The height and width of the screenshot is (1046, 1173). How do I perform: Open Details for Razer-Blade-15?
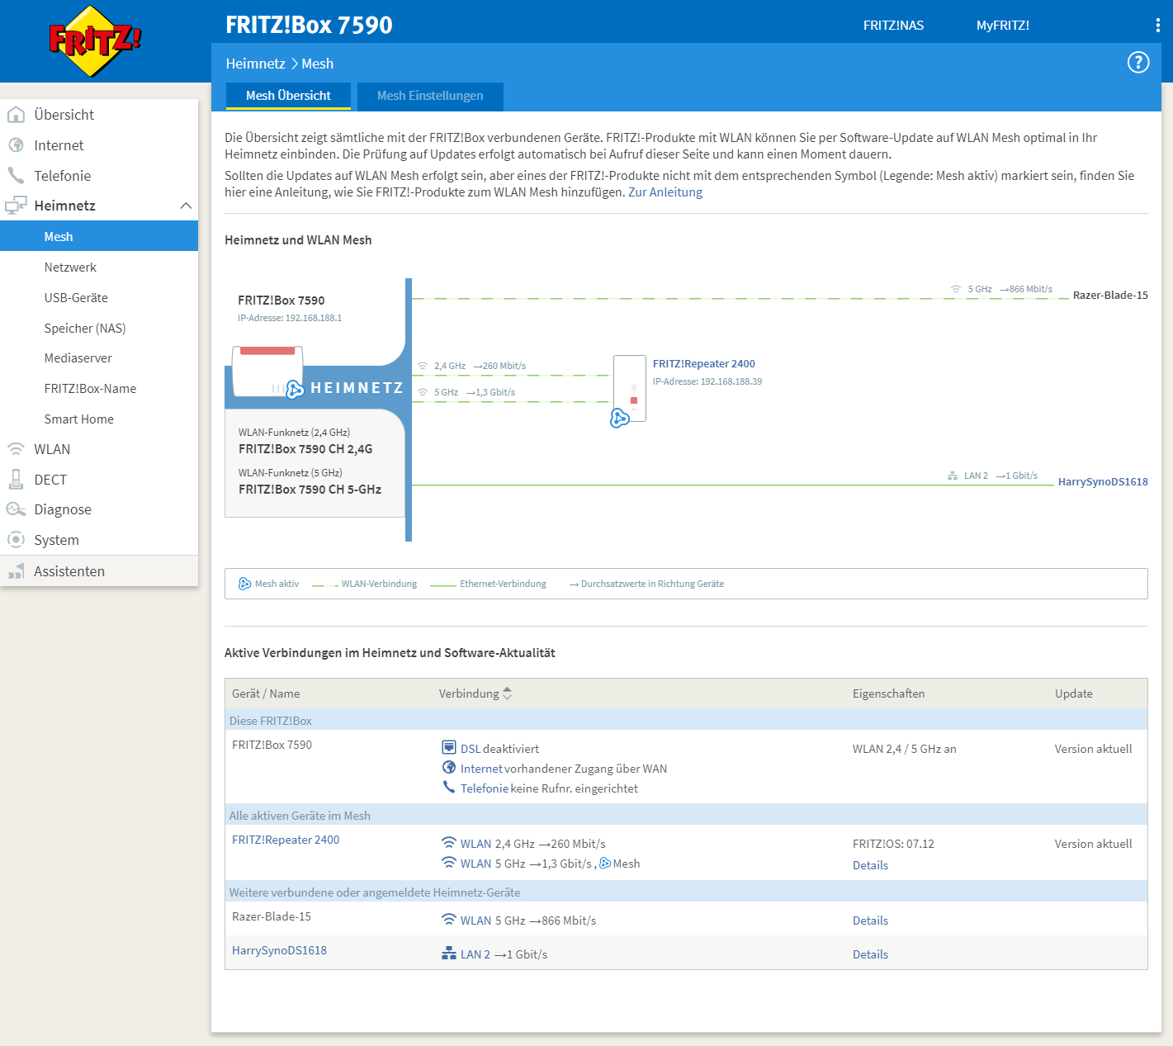(x=870, y=921)
